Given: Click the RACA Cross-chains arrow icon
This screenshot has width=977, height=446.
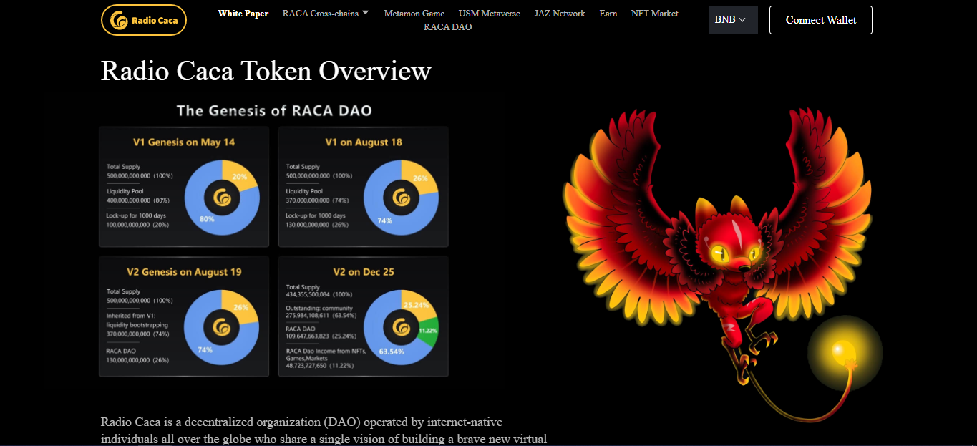Looking at the screenshot, I should (365, 13).
